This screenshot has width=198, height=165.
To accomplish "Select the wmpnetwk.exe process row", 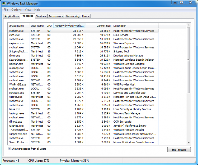I will pyautogui.click(x=83, y=134).
